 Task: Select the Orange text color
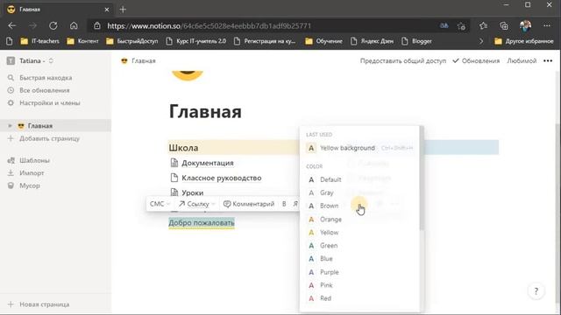click(x=360, y=220)
